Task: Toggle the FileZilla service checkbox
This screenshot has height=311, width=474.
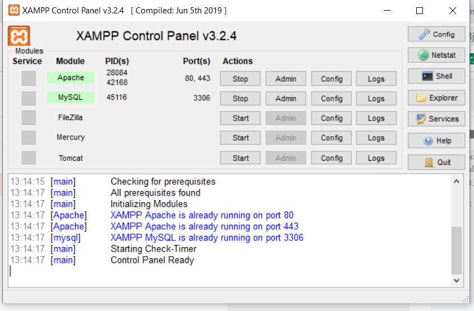Action: (29, 118)
